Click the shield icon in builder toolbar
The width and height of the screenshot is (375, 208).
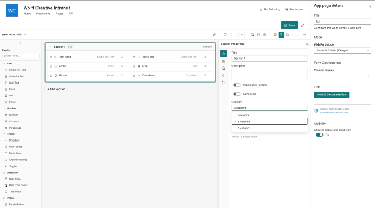(x=259, y=35)
